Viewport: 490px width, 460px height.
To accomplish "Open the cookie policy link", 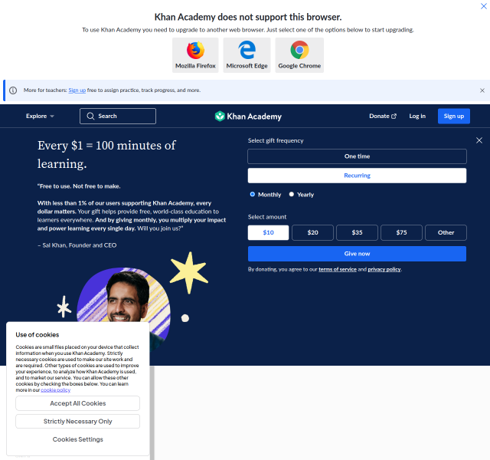I will (56, 390).
